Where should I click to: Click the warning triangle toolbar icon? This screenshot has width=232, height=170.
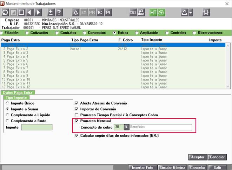[x=75, y=12]
